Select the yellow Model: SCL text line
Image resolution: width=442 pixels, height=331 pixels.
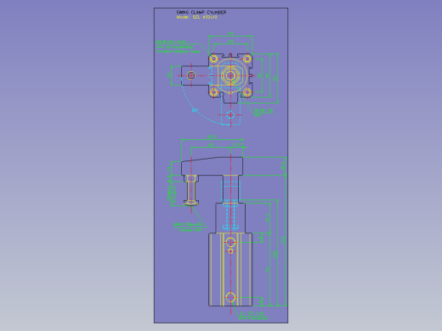[197, 17]
